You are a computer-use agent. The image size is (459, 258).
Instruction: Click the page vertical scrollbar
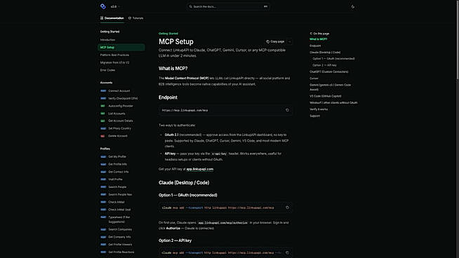coord(458,39)
